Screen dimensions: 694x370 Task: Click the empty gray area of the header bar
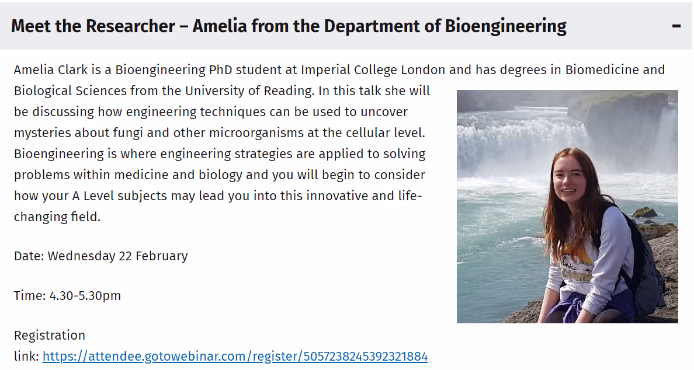pyautogui.click(x=620, y=26)
